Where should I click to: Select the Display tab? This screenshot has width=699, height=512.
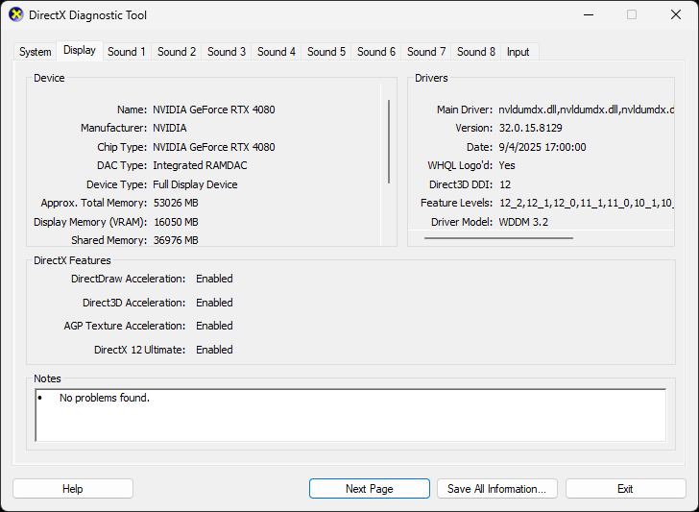click(80, 51)
